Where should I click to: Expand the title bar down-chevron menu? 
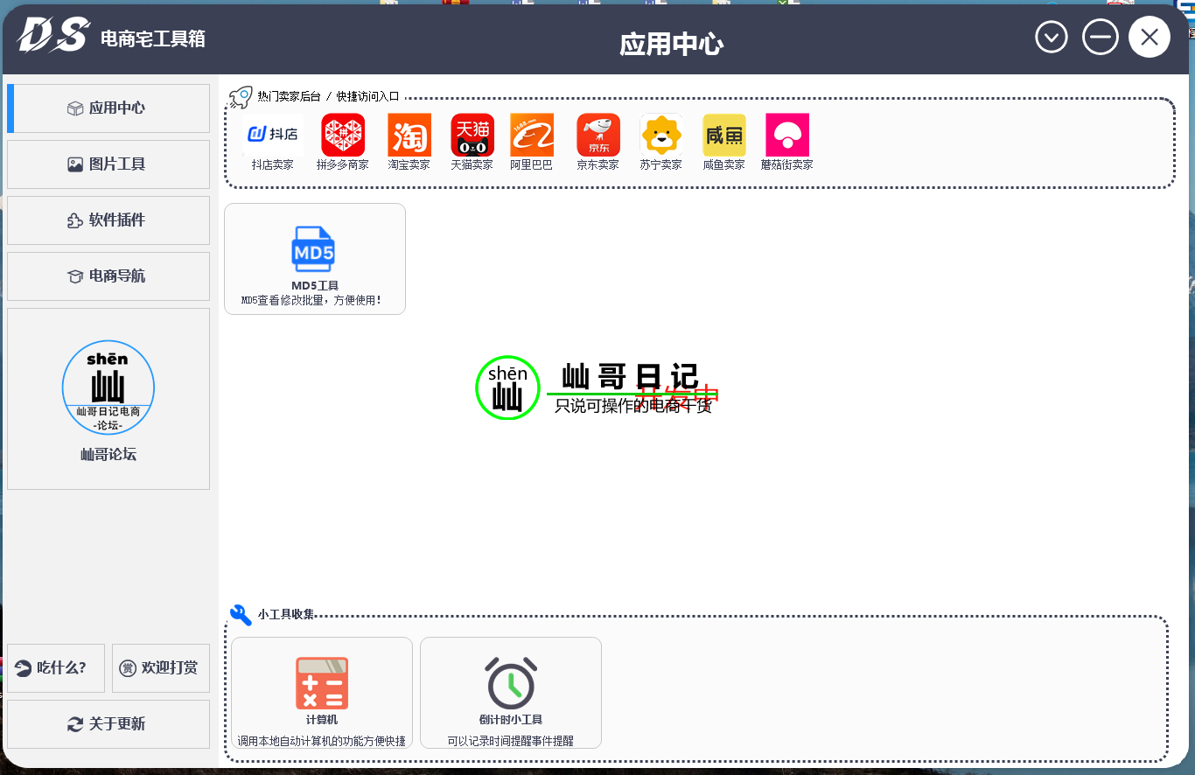pos(1052,37)
